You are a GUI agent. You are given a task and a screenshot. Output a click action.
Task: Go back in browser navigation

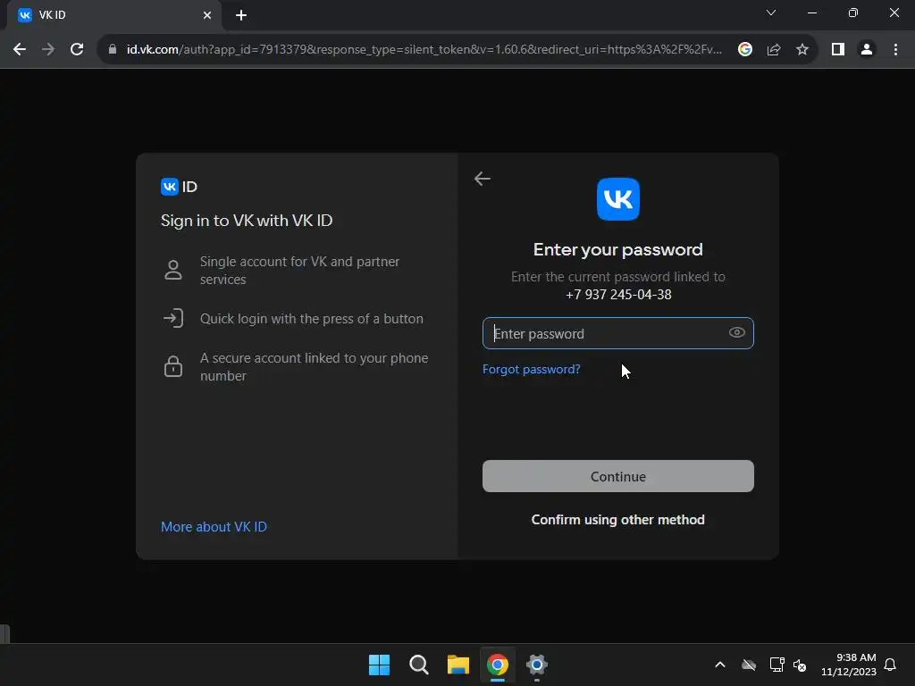[x=20, y=50]
